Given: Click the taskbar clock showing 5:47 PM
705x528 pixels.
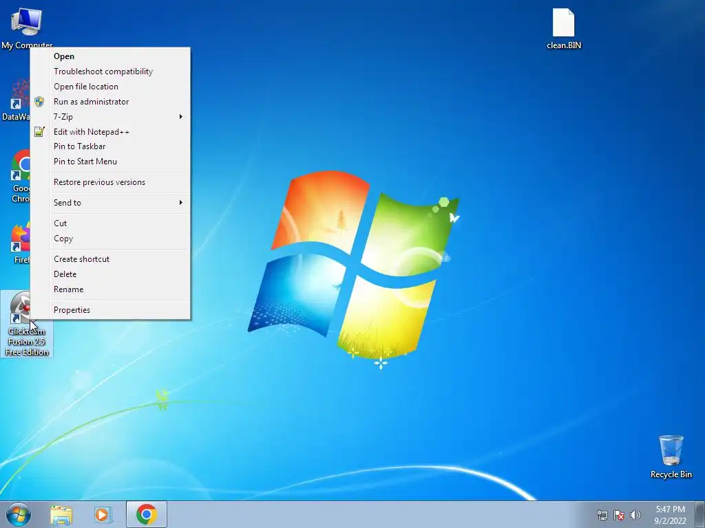Looking at the screenshot, I should click(670, 515).
